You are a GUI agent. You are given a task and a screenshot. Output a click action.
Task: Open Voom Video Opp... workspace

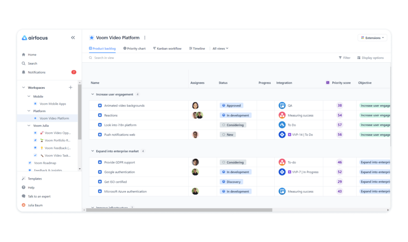point(57,133)
